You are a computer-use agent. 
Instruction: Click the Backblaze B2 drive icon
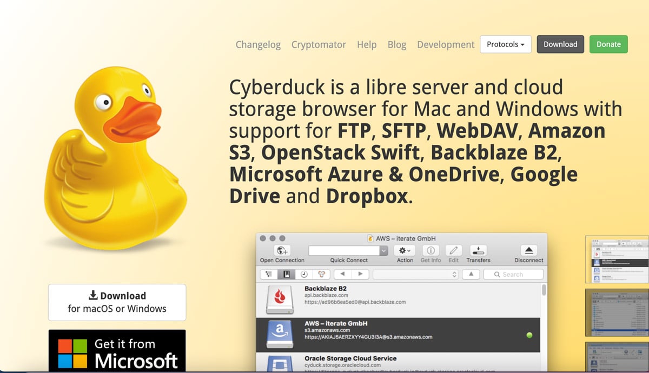pos(280,299)
